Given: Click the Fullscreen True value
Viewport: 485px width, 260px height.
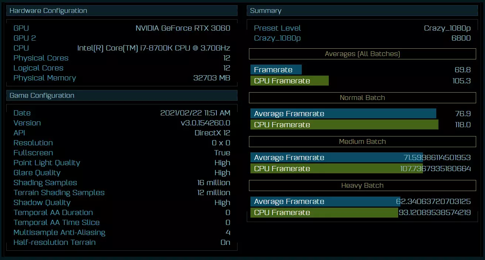Looking at the screenshot, I should [x=222, y=153].
